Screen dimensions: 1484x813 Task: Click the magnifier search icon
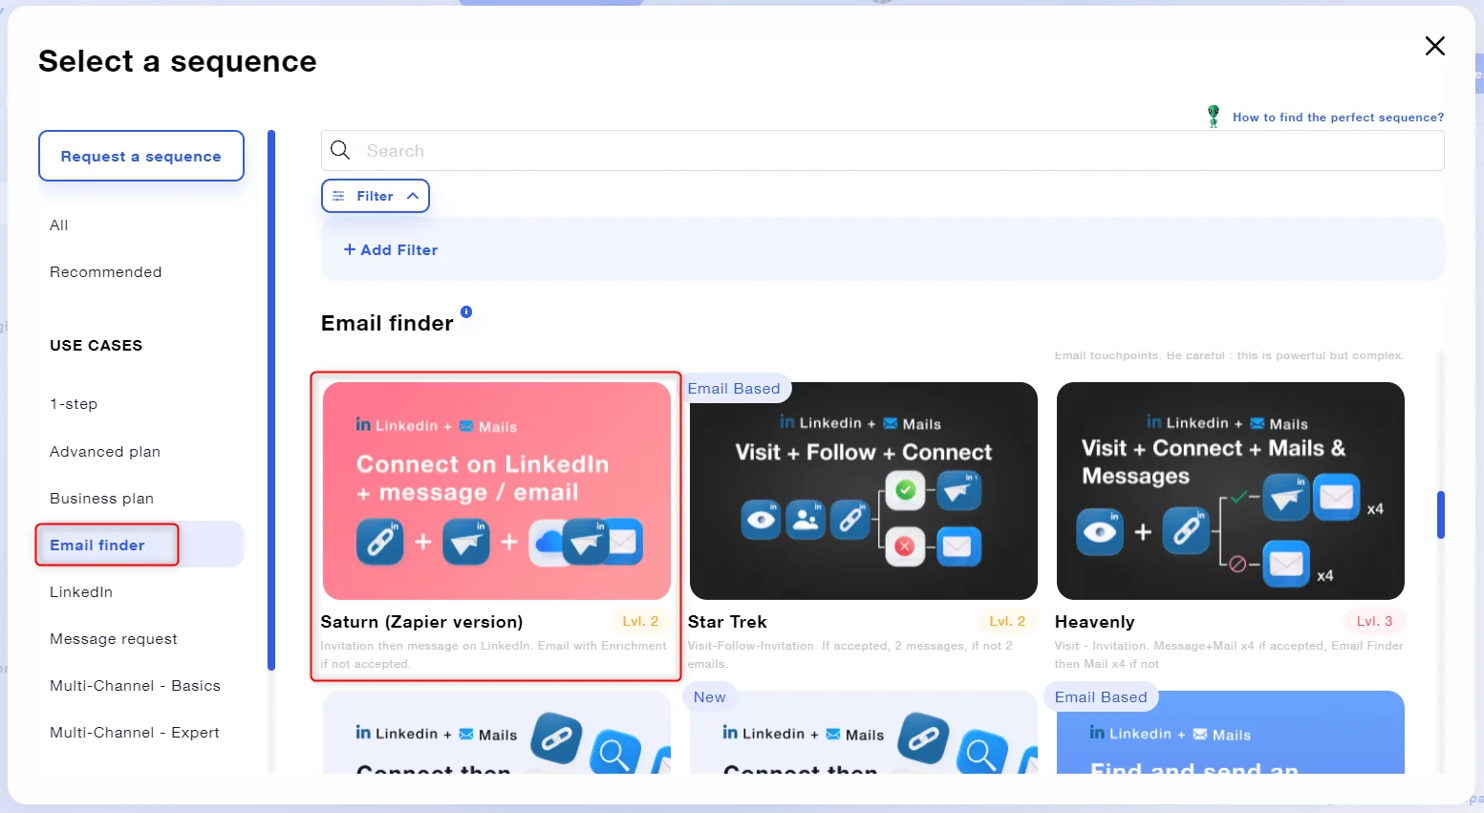click(340, 150)
